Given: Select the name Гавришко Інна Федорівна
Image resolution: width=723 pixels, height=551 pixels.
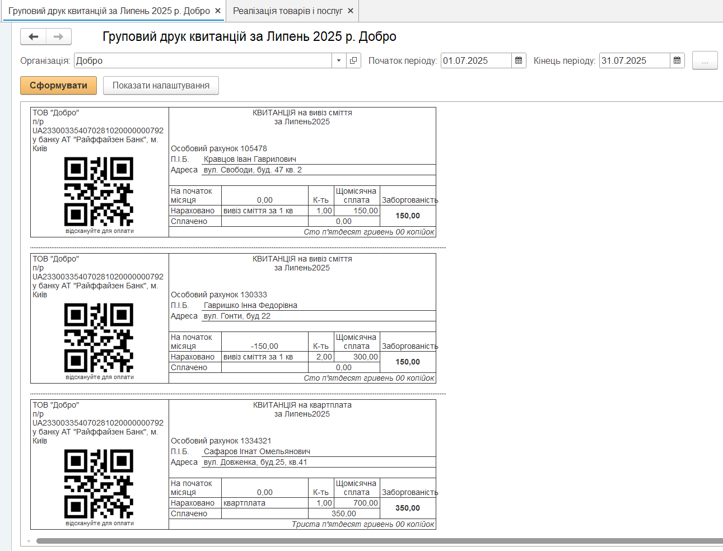Looking at the screenshot, I should coord(250,305).
